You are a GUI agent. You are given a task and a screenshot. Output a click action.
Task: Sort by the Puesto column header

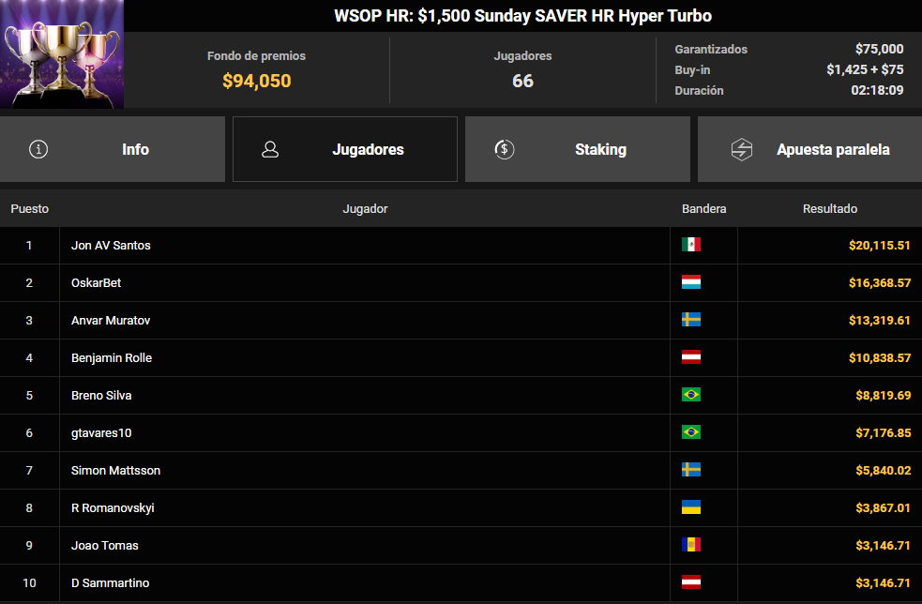click(29, 209)
